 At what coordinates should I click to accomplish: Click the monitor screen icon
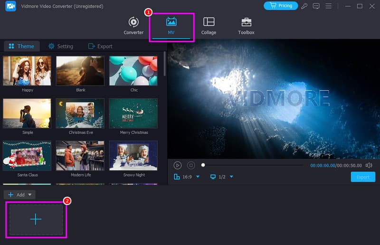213,177
